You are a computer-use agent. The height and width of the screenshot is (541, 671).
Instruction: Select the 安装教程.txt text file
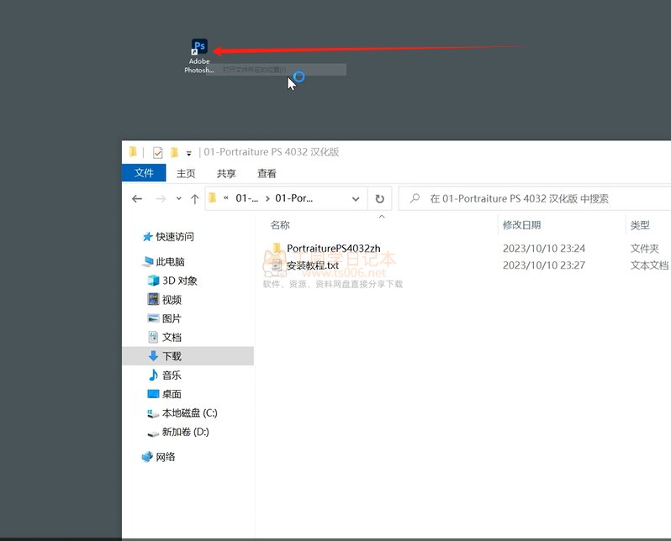[x=312, y=265]
